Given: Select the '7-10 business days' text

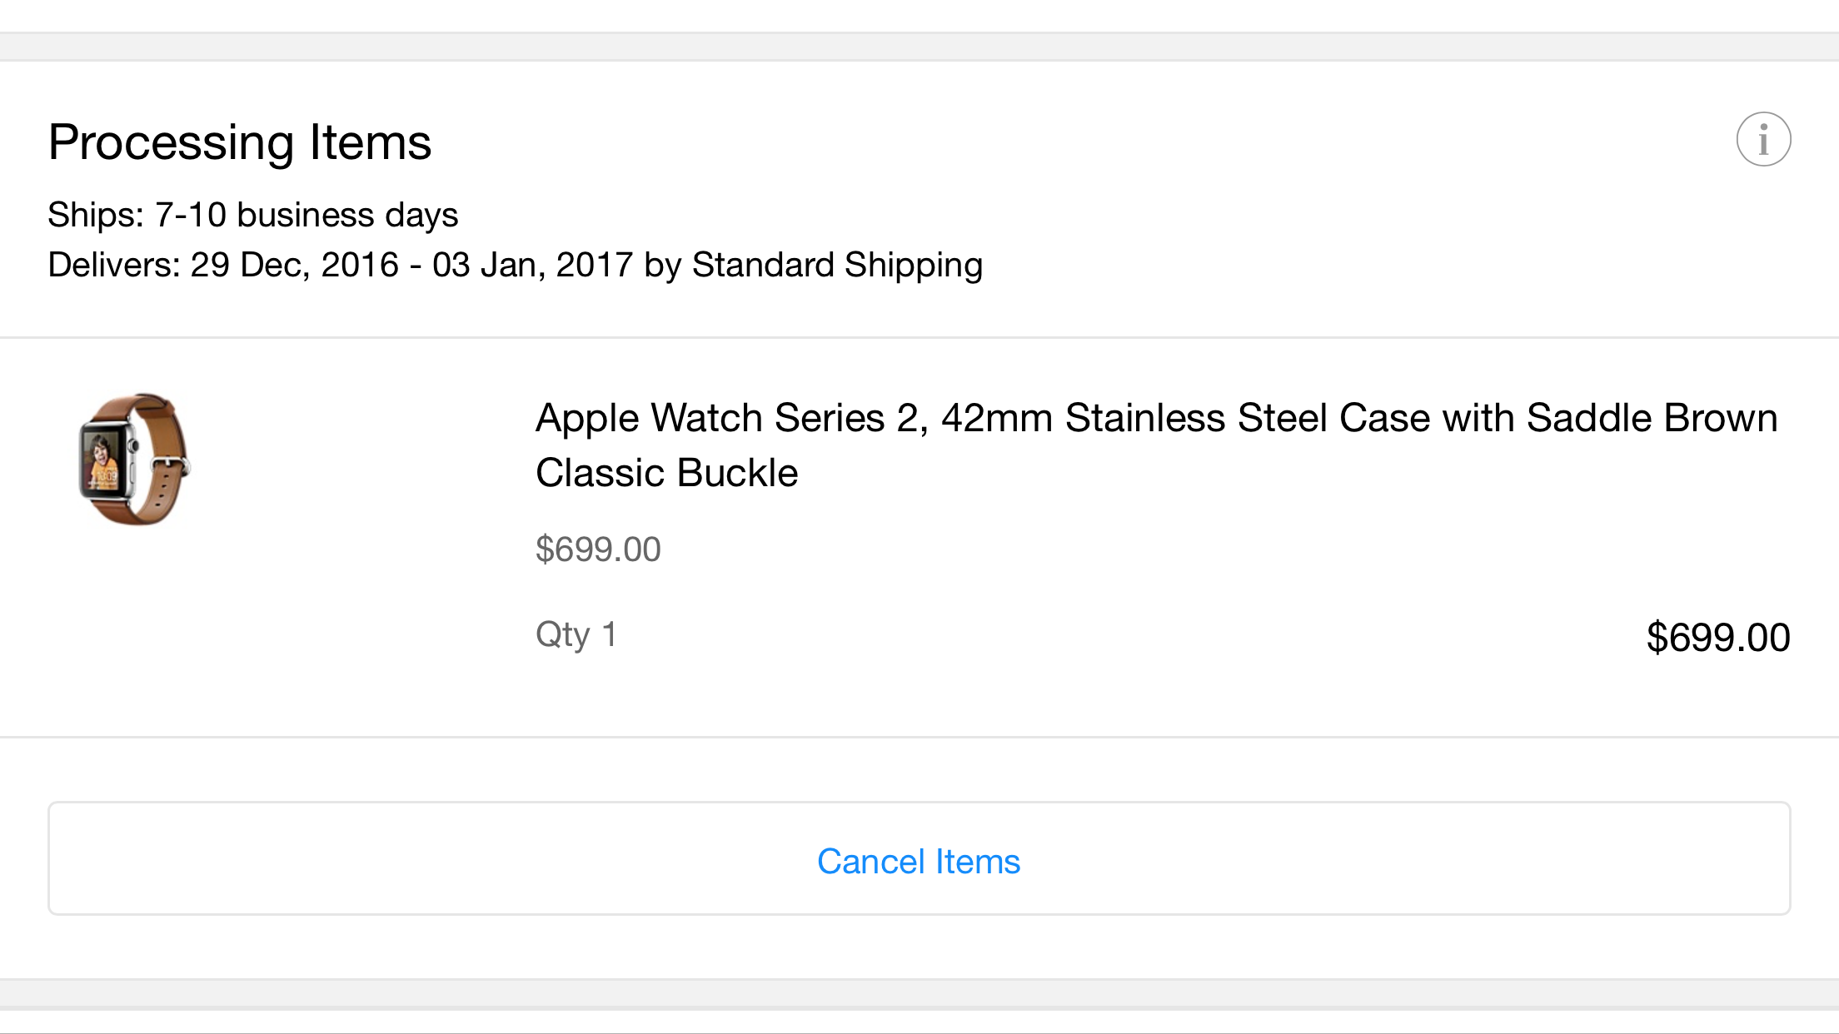Looking at the screenshot, I should tap(306, 215).
